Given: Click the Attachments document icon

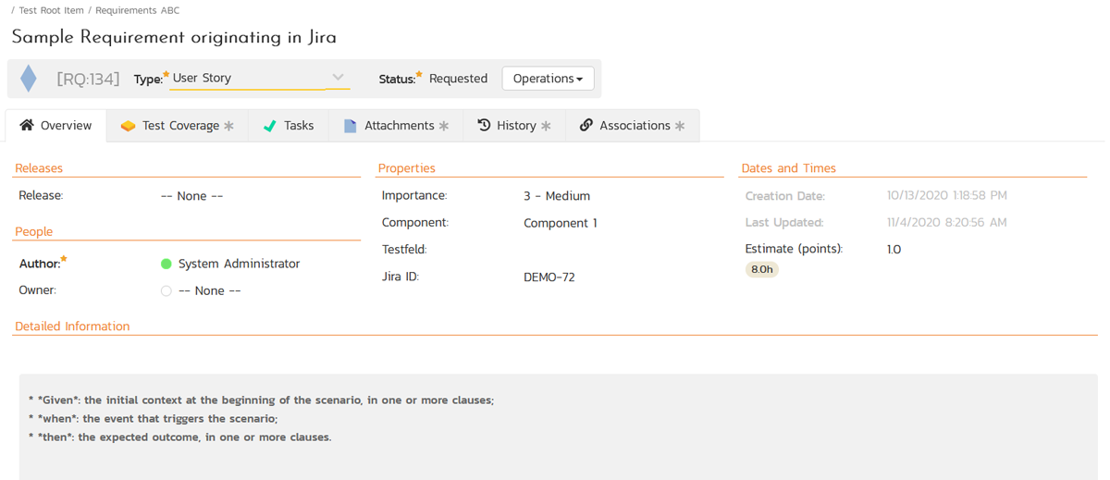Looking at the screenshot, I should pyautogui.click(x=351, y=126).
